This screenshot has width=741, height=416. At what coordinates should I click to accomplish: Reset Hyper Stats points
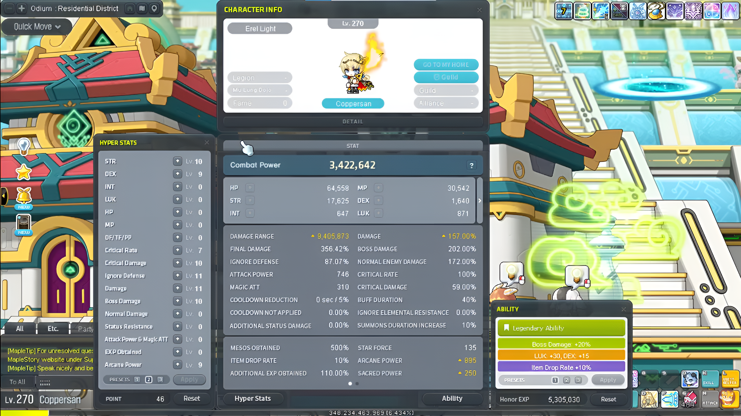coord(191,398)
